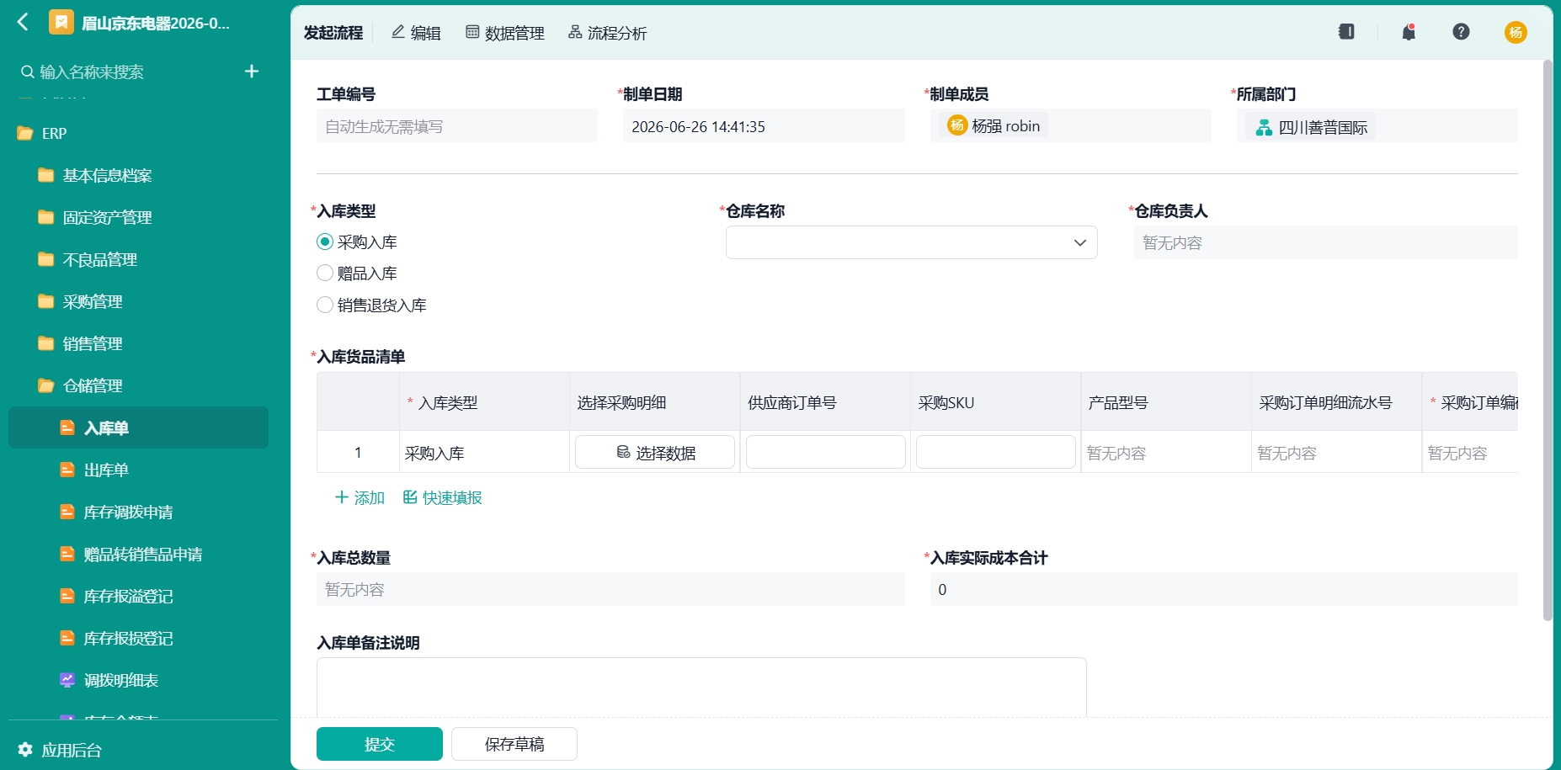Click the sidebar search box 输入名称来搜索
1561x770 pixels.
[x=126, y=72]
